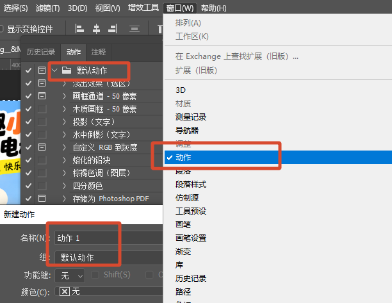
Task: Toggle dialog icon for 自定义 RGB 到灰度
Action: click(x=42, y=147)
